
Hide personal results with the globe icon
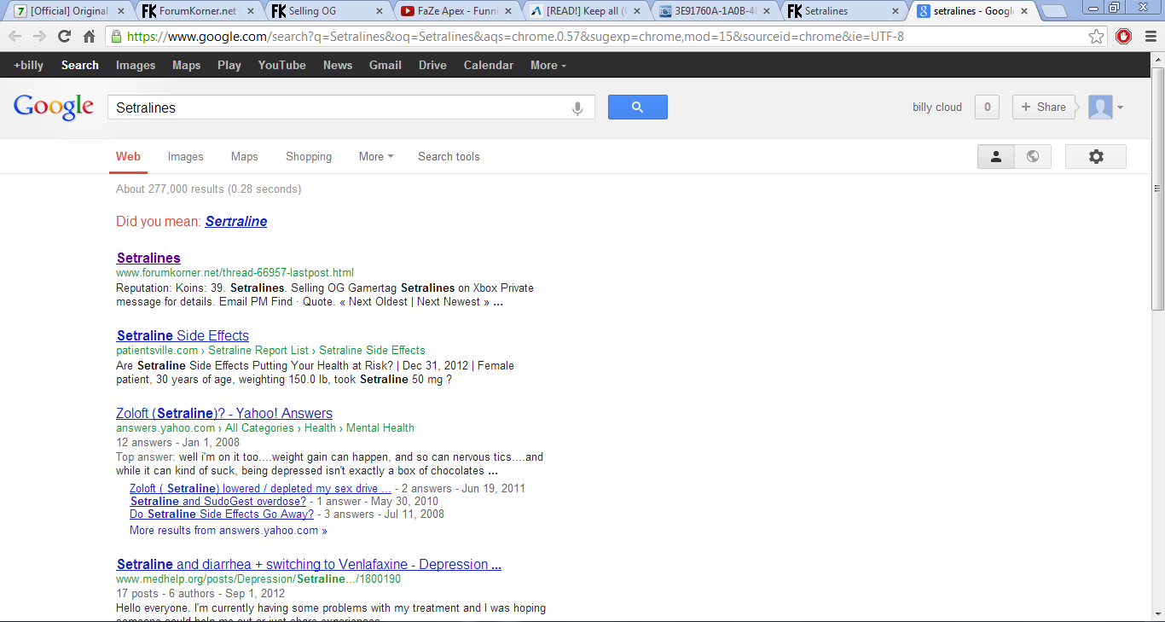tap(1033, 156)
